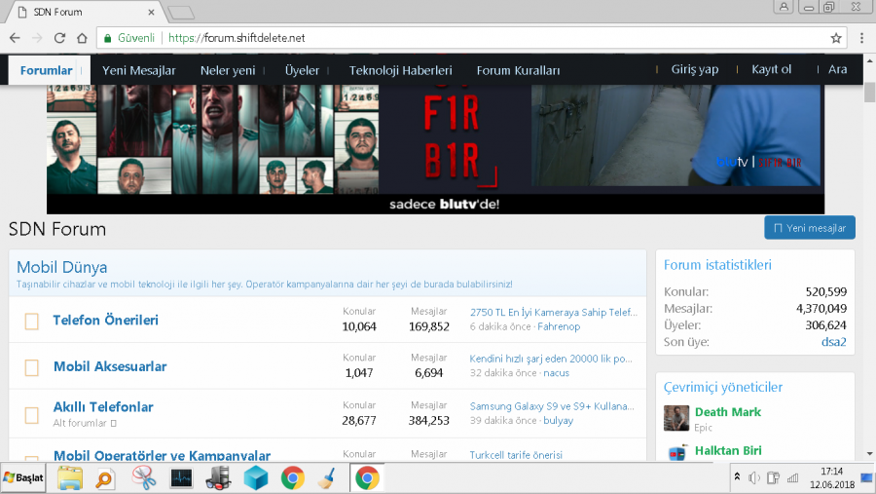Click the browser back arrow
The height and width of the screenshot is (494, 876).
15,38
